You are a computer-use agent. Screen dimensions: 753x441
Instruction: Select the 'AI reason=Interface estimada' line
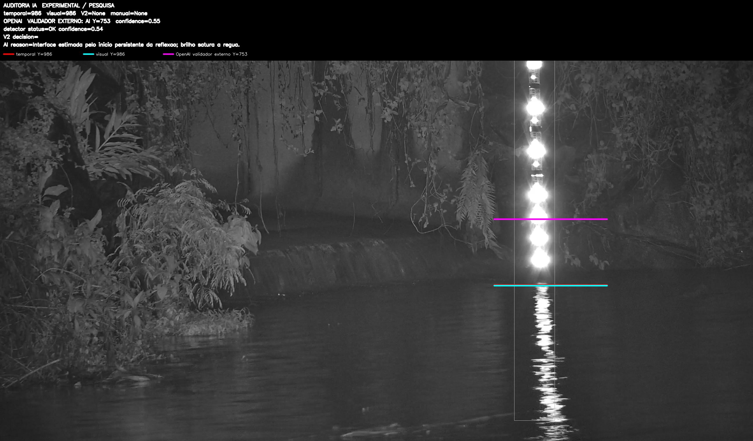point(121,45)
